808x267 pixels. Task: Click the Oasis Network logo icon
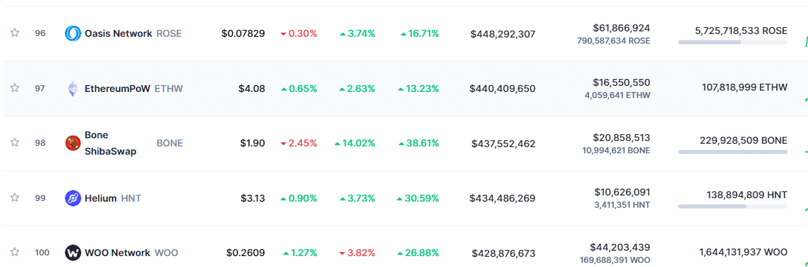[x=72, y=33]
